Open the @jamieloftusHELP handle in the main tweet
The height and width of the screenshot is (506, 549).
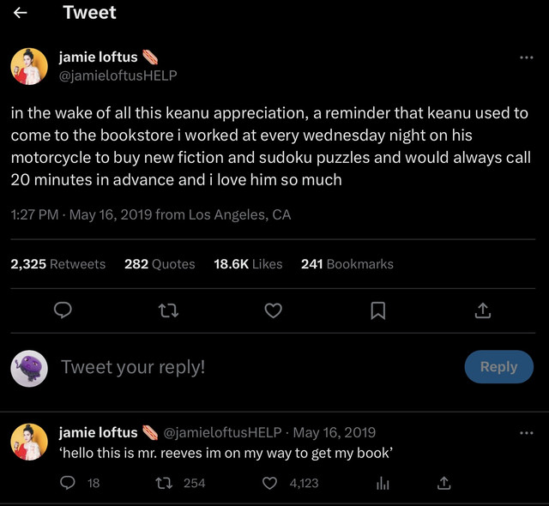(x=118, y=75)
